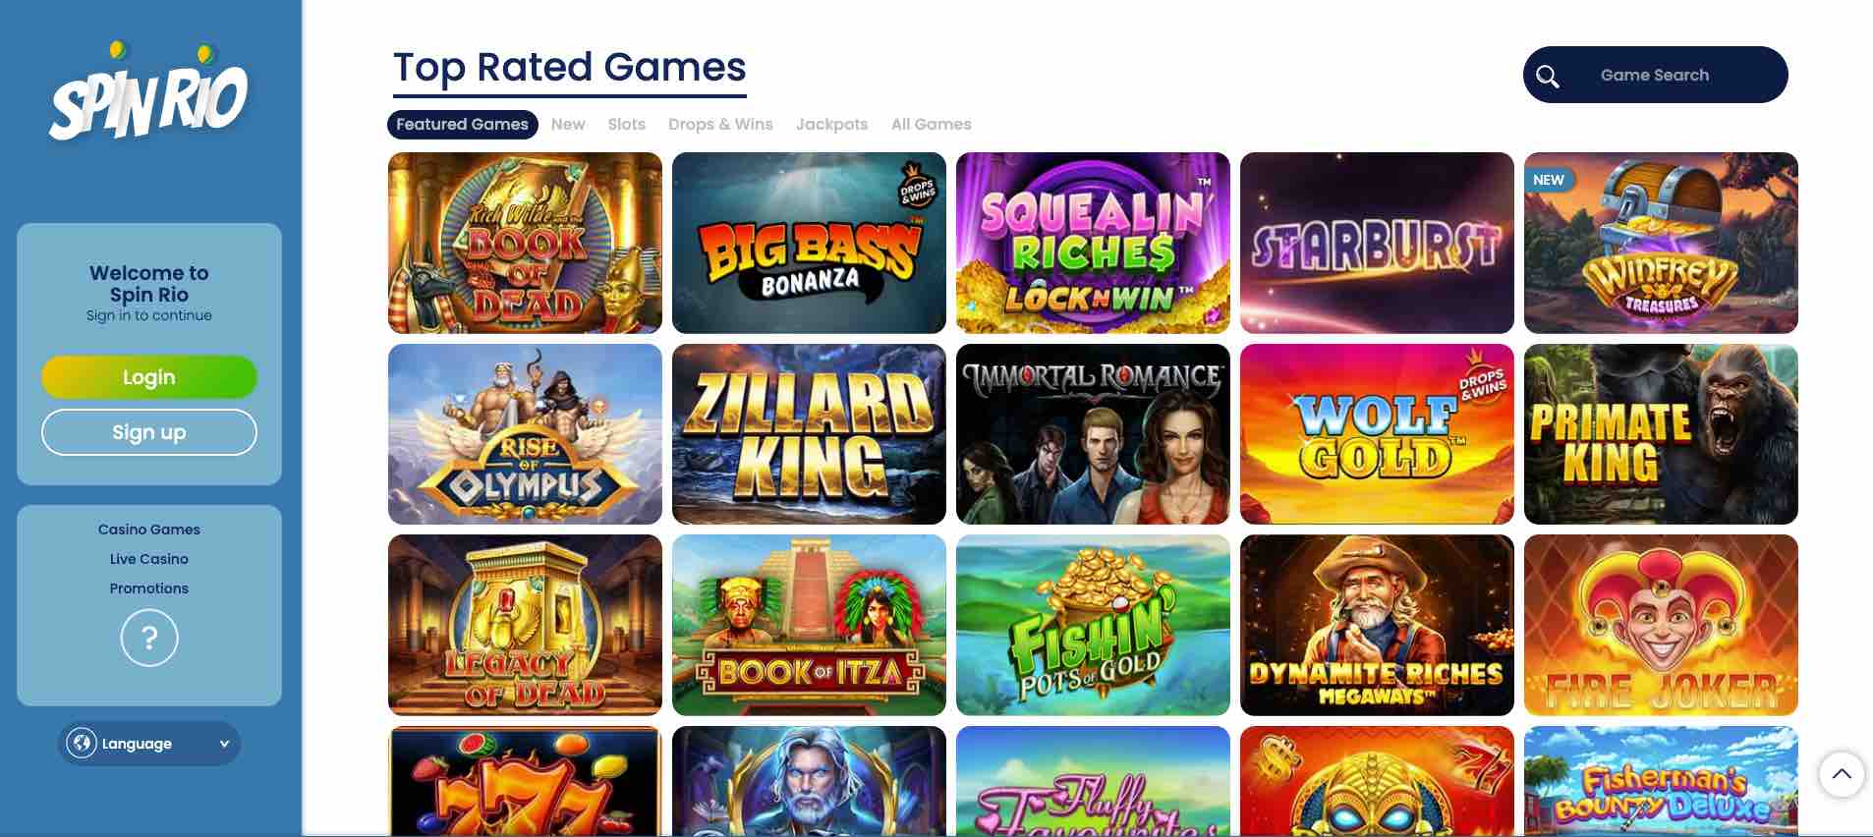Launch the Big Bass Bonanza game

point(809,243)
